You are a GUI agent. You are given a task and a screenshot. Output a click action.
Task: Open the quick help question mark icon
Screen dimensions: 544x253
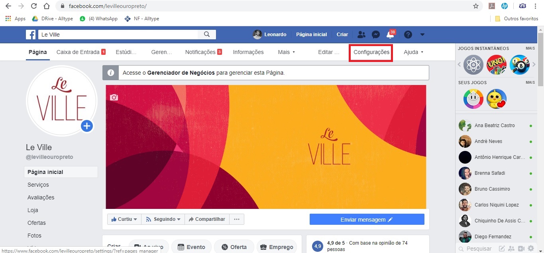pos(408,35)
